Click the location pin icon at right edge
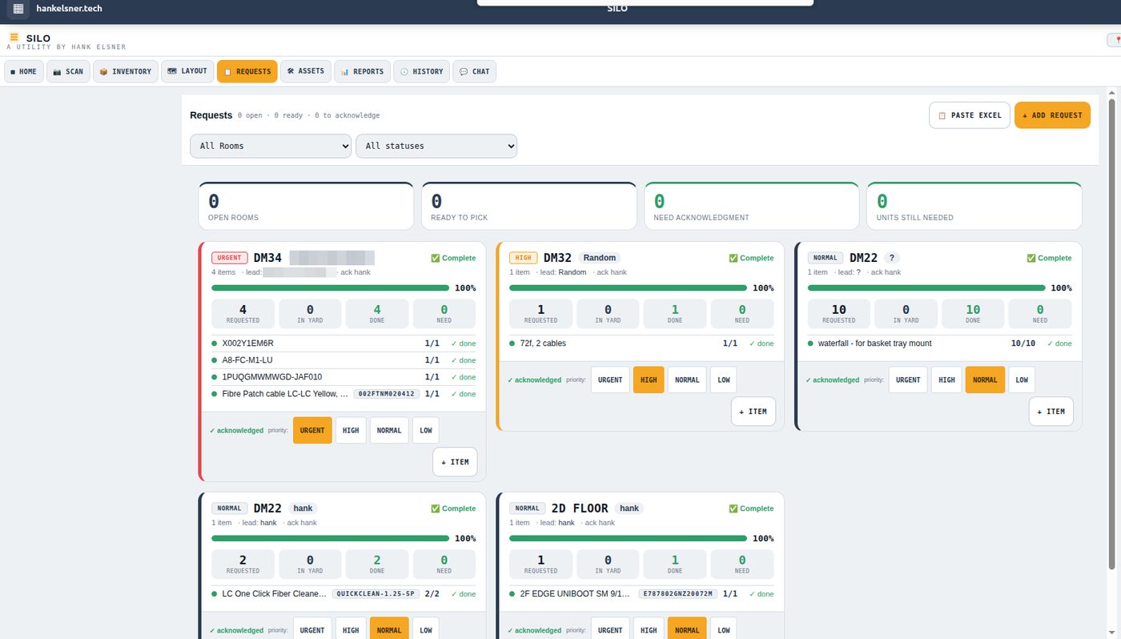Viewport: 1121px width, 639px height. [x=1115, y=39]
